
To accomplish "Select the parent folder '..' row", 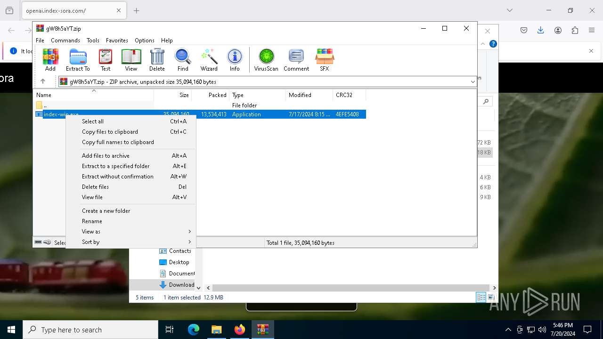I will (x=200, y=105).
